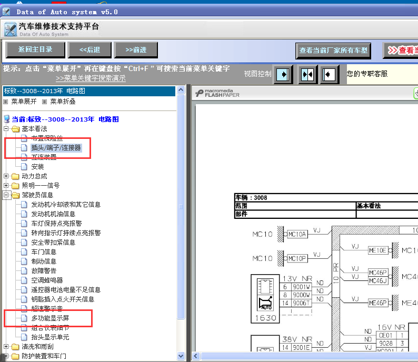Image resolution: width=418 pixels, height=362 pixels.
Task: Select the 标致--3008--2013年 电路图 header
Action: tap(89, 91)
